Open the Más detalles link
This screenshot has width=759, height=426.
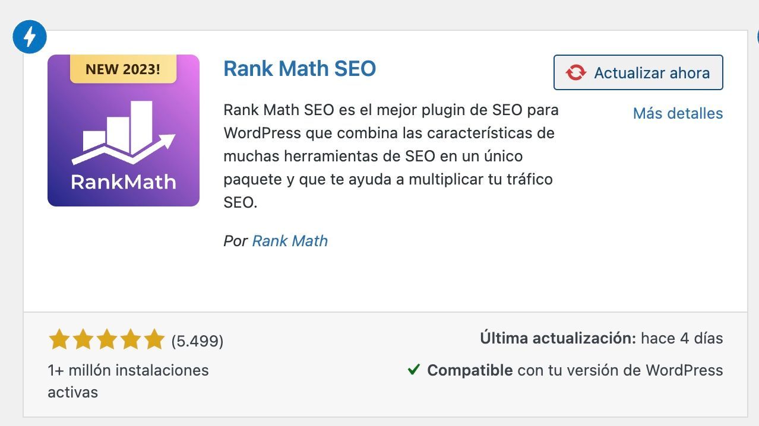[x=678, y=113]
